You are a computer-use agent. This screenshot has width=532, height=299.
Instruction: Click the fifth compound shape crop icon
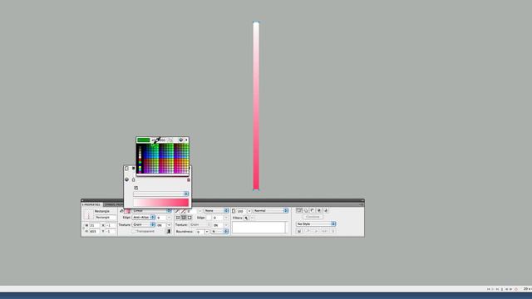click(x=326, y=210)
